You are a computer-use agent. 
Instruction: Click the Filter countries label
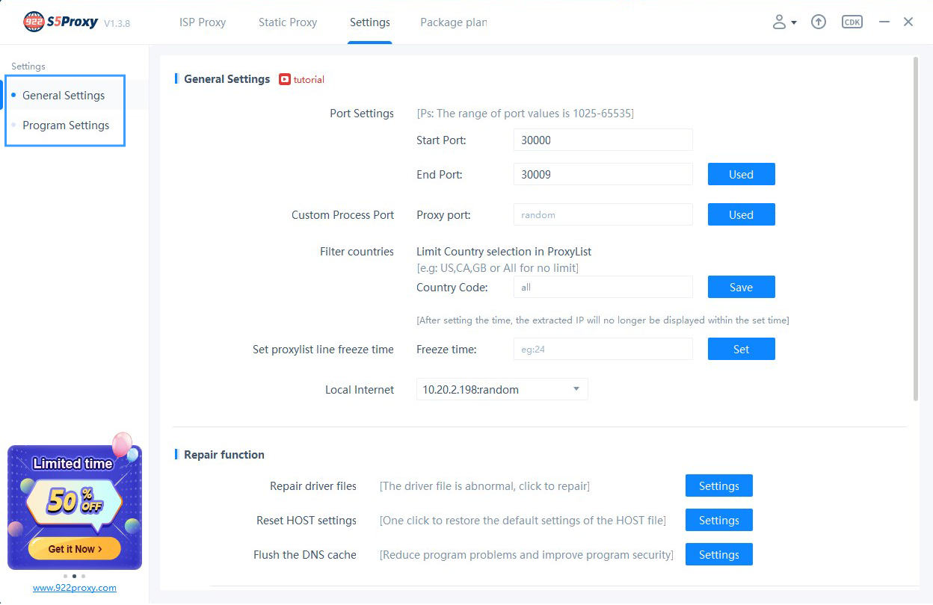(357, 252)
